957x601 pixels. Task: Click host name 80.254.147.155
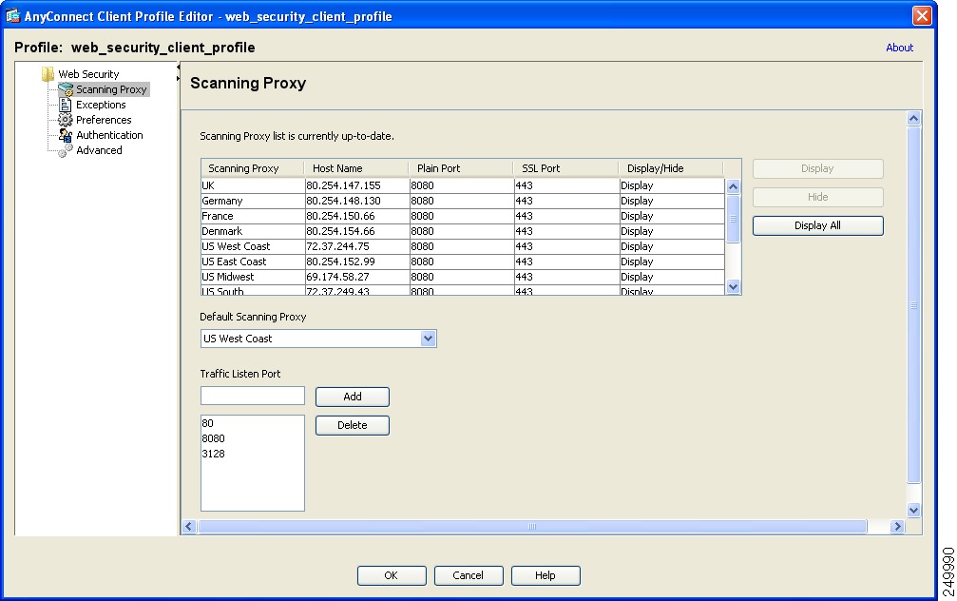pyautogui.click(x=344, y=185)
